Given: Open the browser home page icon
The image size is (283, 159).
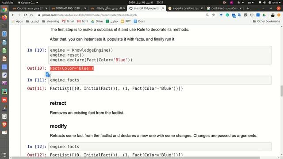Looking at the screenshot, I should point(31,15).
